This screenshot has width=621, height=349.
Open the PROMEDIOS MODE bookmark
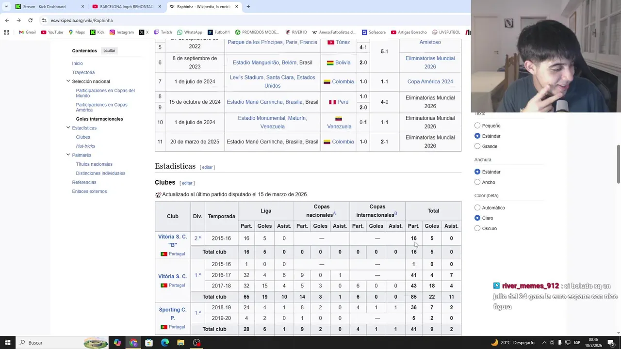257,32
